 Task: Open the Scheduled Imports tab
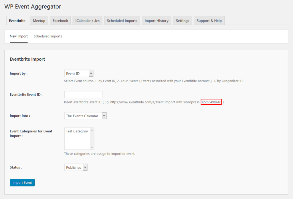pos(122,20)
